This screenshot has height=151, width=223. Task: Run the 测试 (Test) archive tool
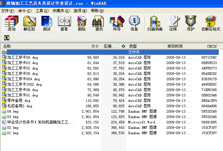pyautogui.click(x=47, y=23)
